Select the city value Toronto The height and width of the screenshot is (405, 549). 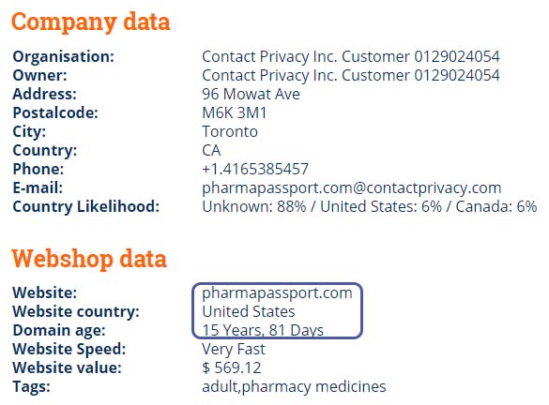pyautogui.click(x=230, y=132)
